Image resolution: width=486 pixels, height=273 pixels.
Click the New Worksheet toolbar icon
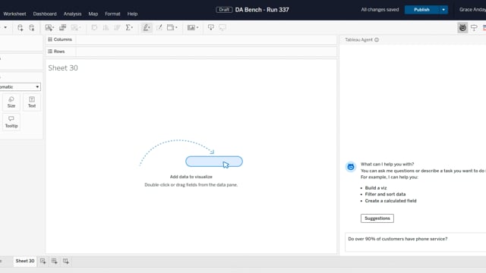pyautogui.click(x=49, y=27)
